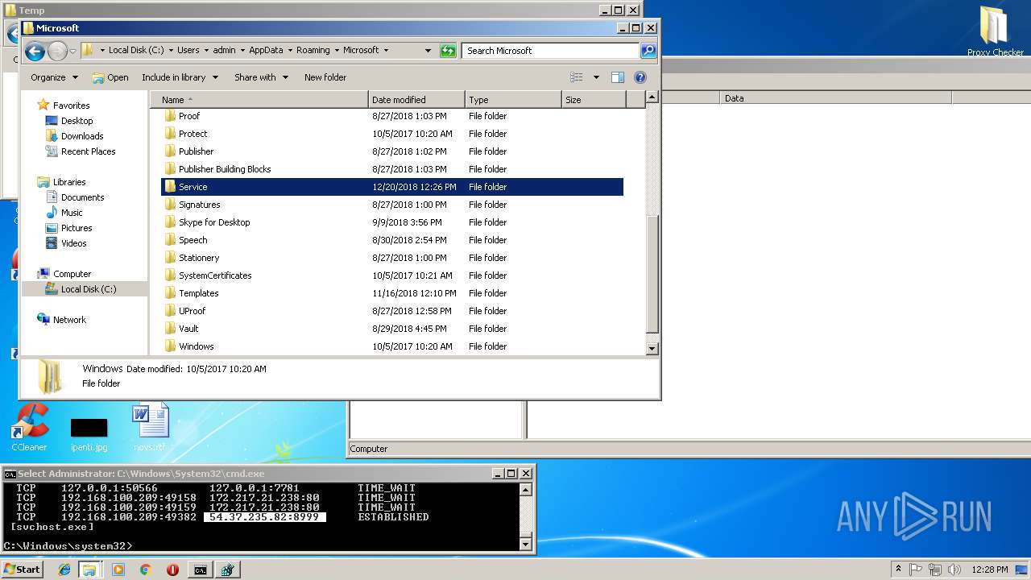Click the admin breadcrumb segment
Screen dimensions: 1031x580
[x=224, y=50]
